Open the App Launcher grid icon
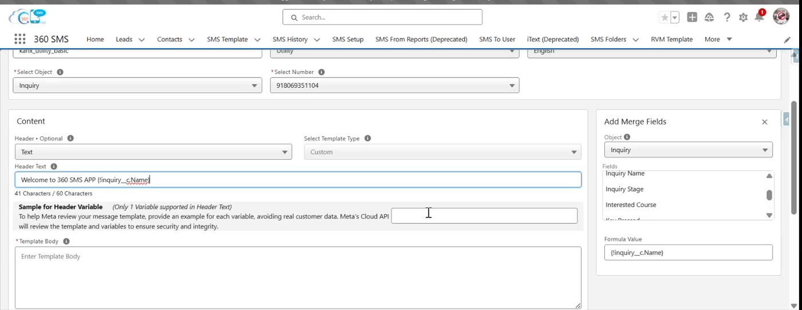 click(19, 39)
